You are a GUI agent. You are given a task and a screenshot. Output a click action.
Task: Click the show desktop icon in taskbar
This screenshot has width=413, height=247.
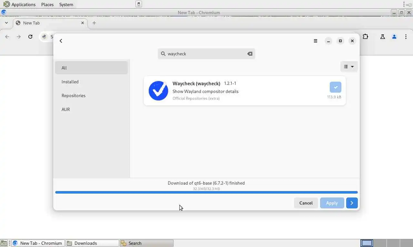coord(4,243)
